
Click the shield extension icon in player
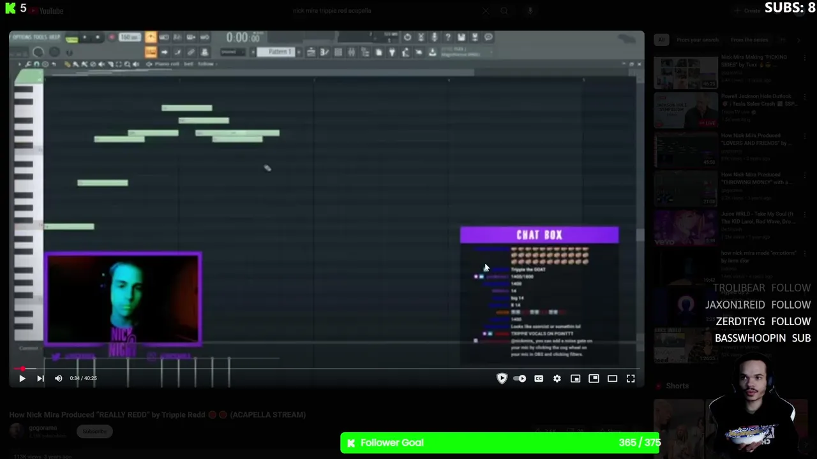(x=502, y=379)
